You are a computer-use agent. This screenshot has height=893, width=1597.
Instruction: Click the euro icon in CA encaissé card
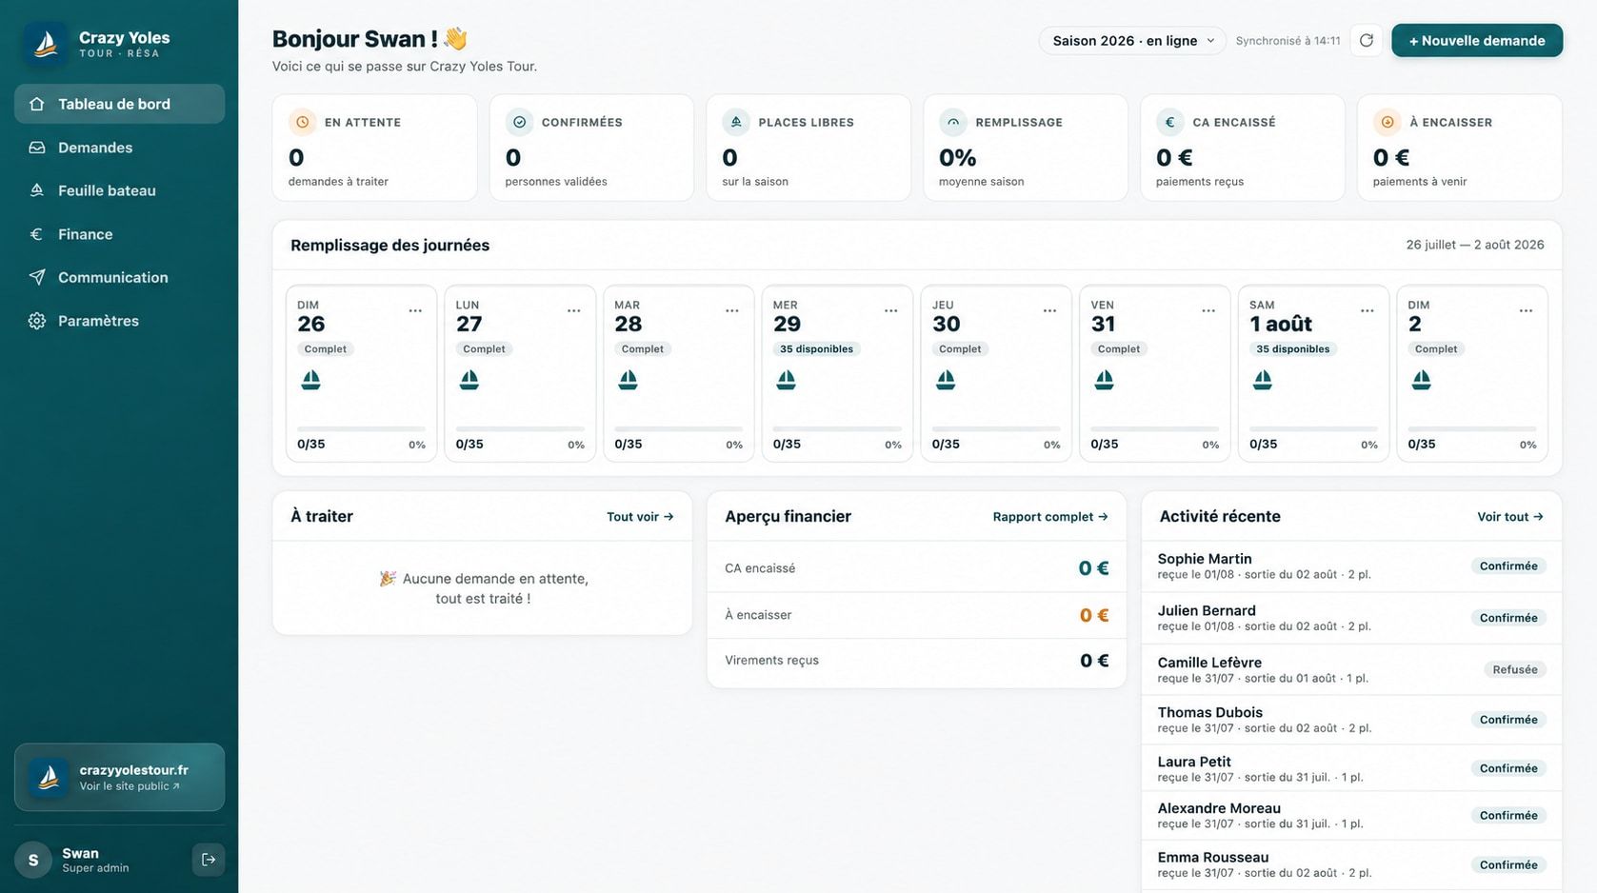1170,122
